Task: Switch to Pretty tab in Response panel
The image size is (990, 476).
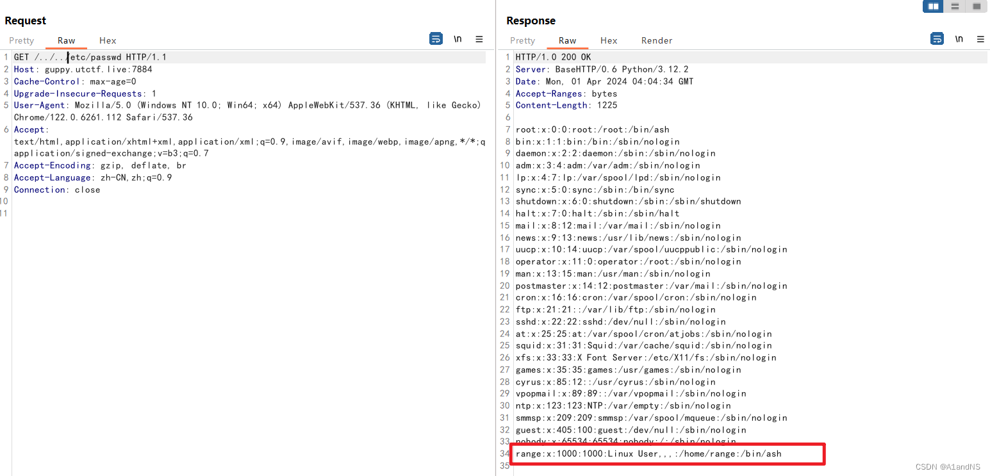Action: pos(522,40)
